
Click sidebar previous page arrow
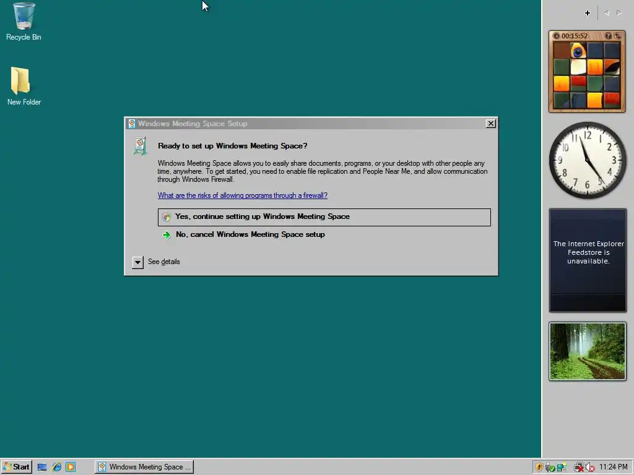tap(607, 13)
